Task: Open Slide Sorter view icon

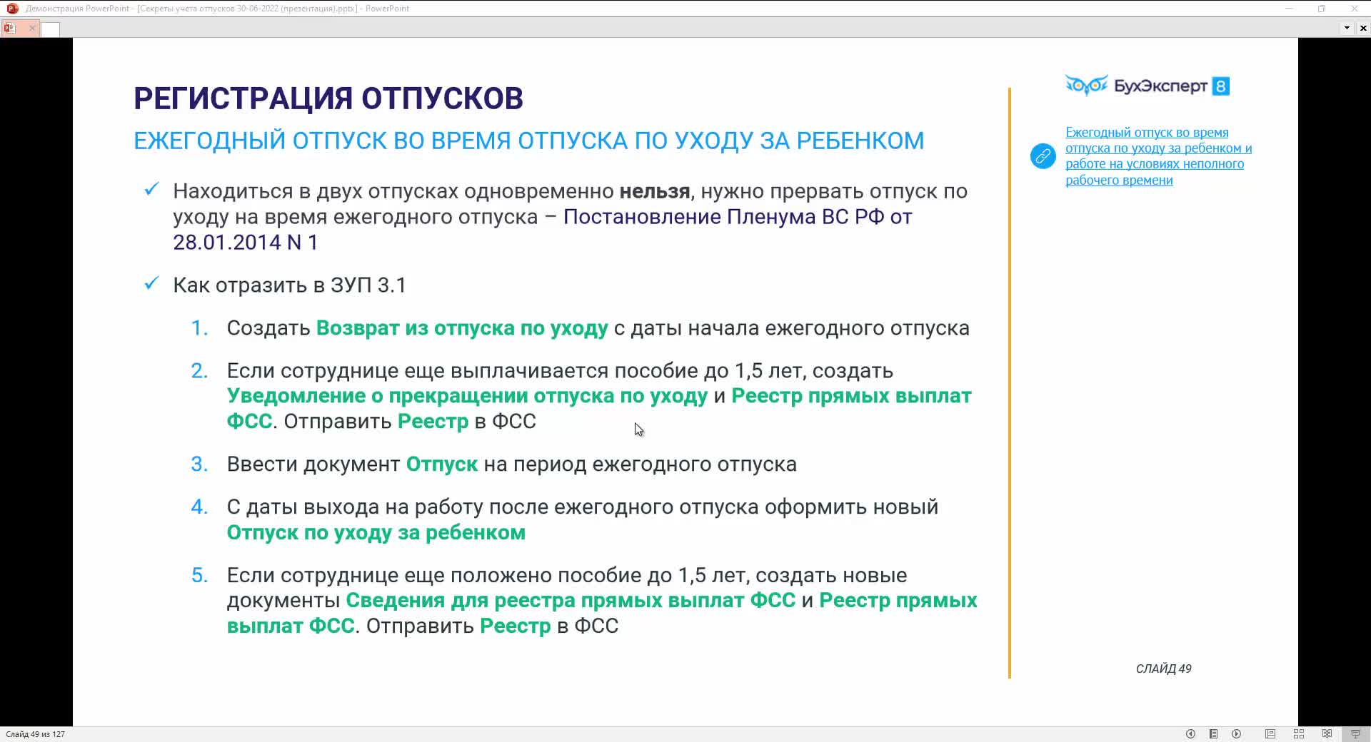Action: click(x=1299, y=734)
